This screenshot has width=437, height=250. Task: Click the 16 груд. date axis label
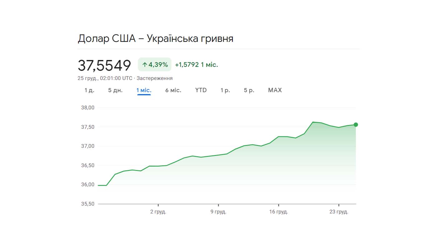click(x=278, y=212)
